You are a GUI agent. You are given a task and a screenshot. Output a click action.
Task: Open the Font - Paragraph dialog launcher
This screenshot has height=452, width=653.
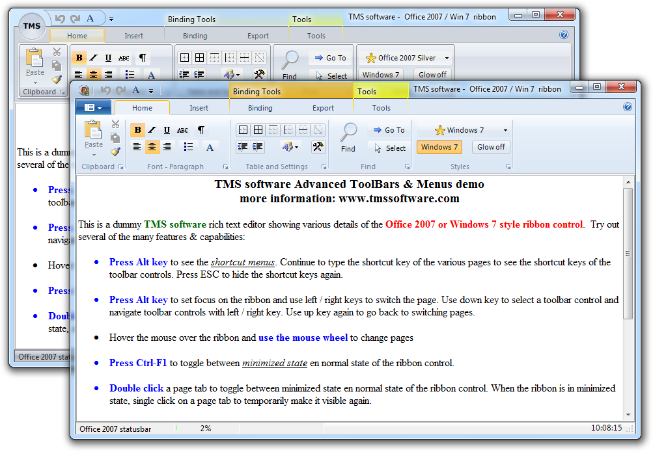coord(225,166)
